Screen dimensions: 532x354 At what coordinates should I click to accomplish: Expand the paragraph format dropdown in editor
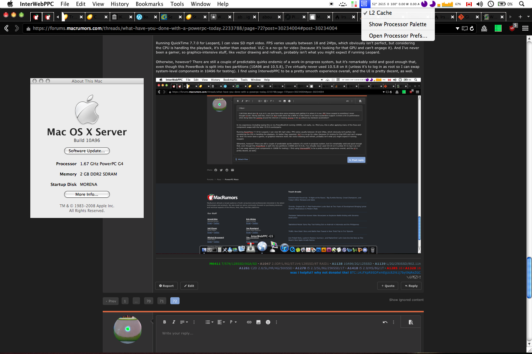coord(233,322)
